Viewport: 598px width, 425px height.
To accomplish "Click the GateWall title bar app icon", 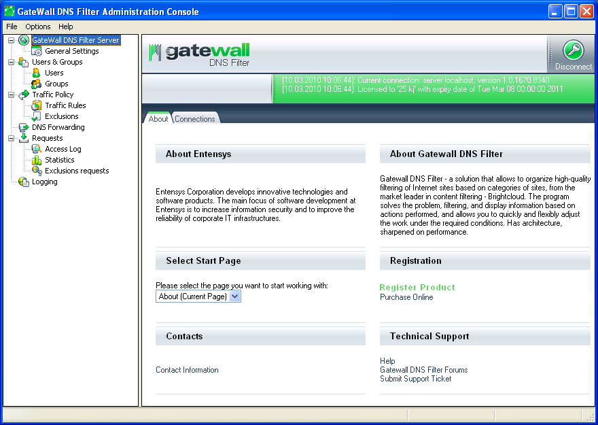I will tap(9, 11).
